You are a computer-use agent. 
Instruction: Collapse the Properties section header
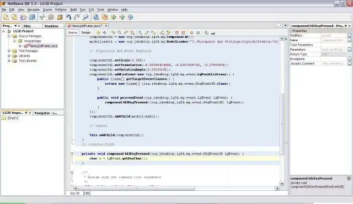pos(291,31)
